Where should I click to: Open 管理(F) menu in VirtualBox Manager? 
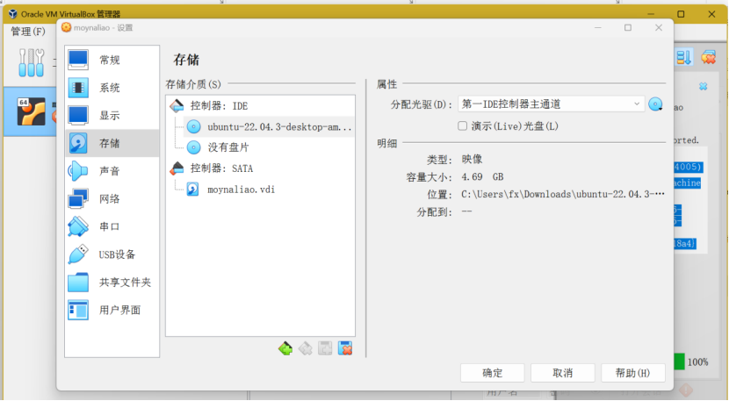(28, 32)
